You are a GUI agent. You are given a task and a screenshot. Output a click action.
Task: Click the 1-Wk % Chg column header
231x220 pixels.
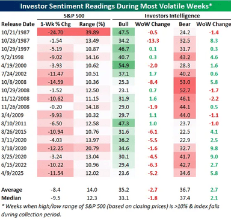(55, 24)
